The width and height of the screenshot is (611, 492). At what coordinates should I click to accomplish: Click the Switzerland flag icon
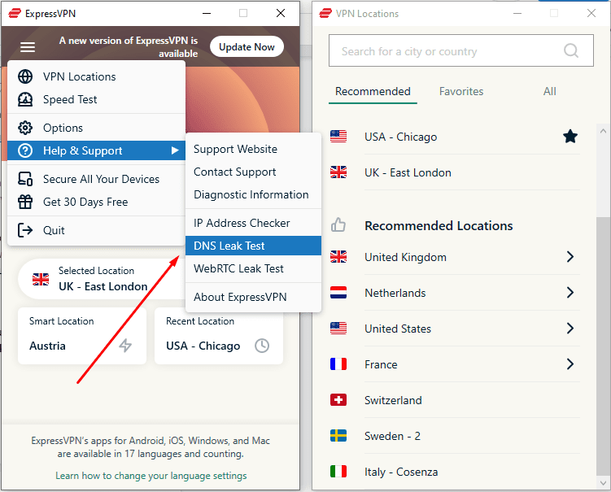click(338, 399)
